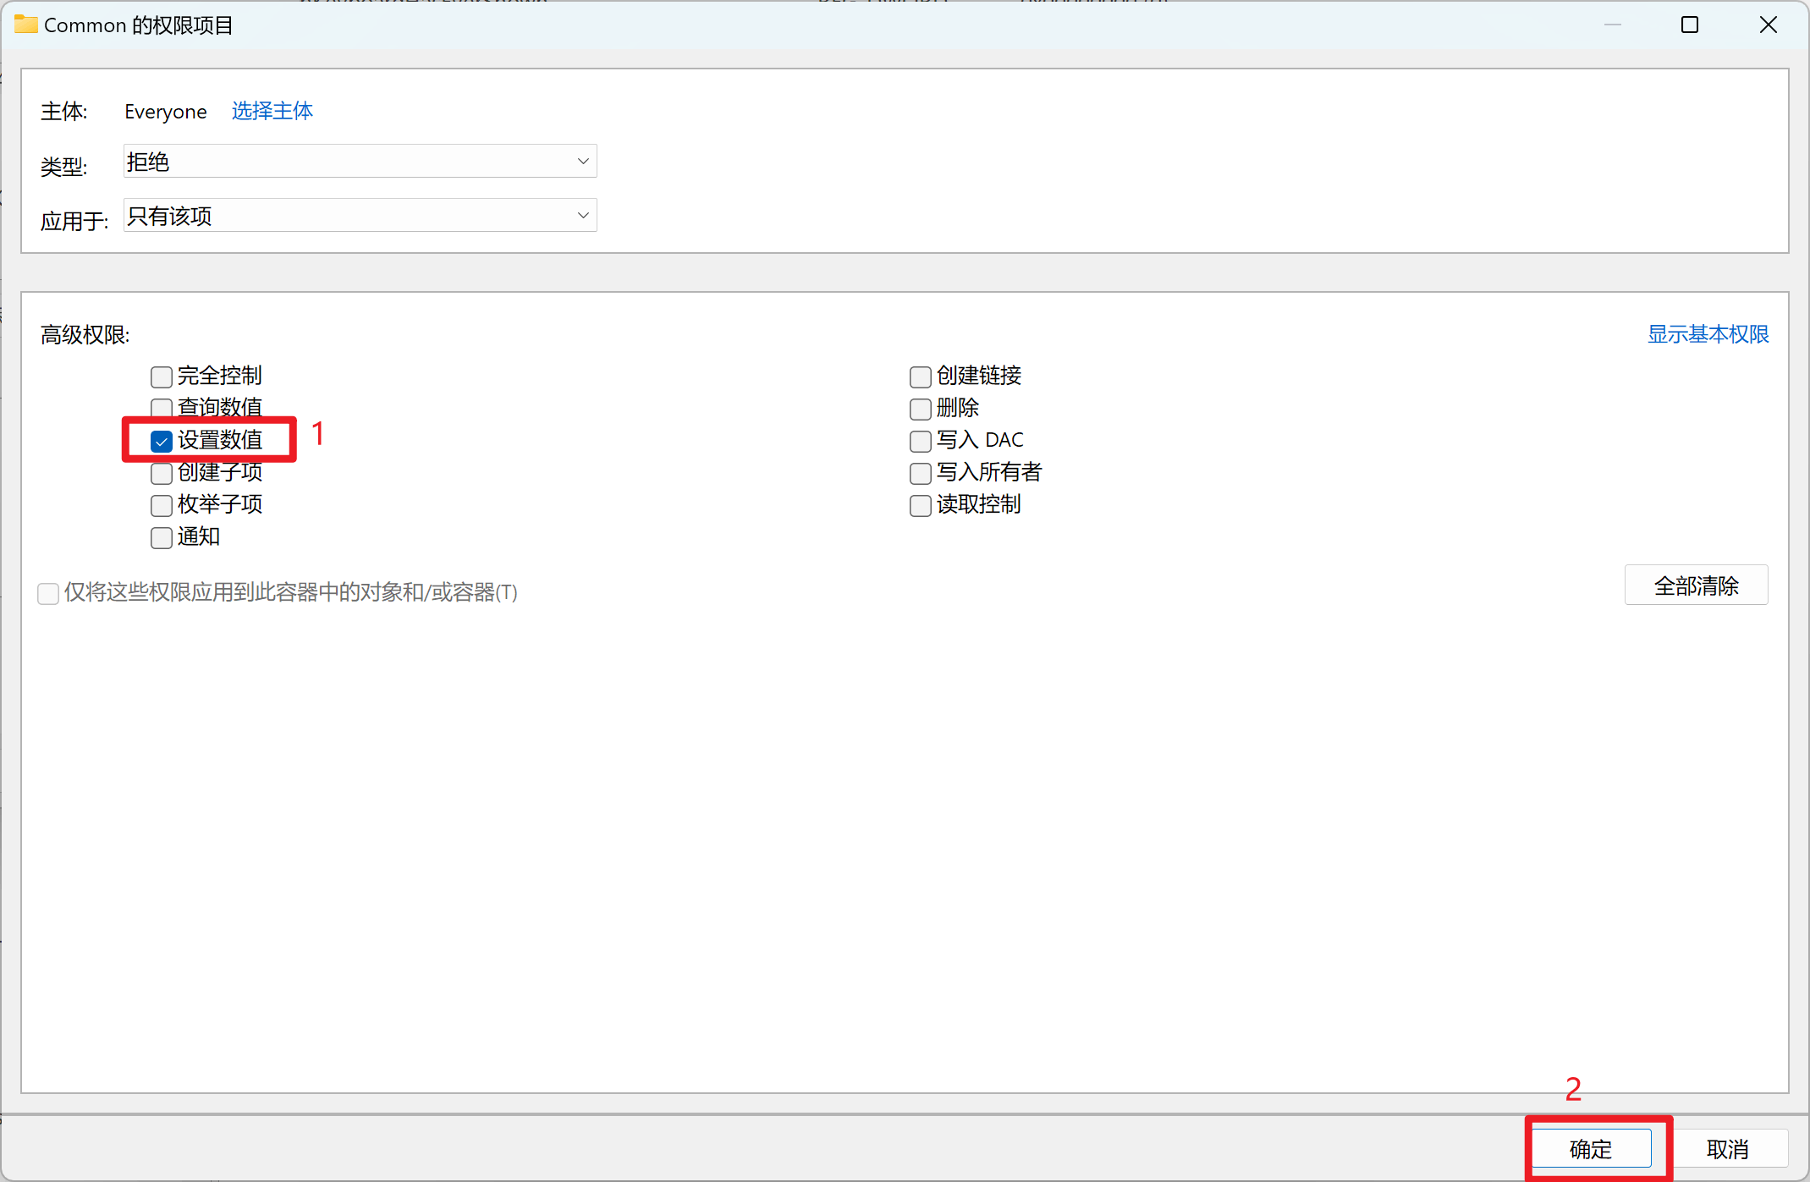Uncheck the 设置数值 checkbox

click(x=162, y=441)
